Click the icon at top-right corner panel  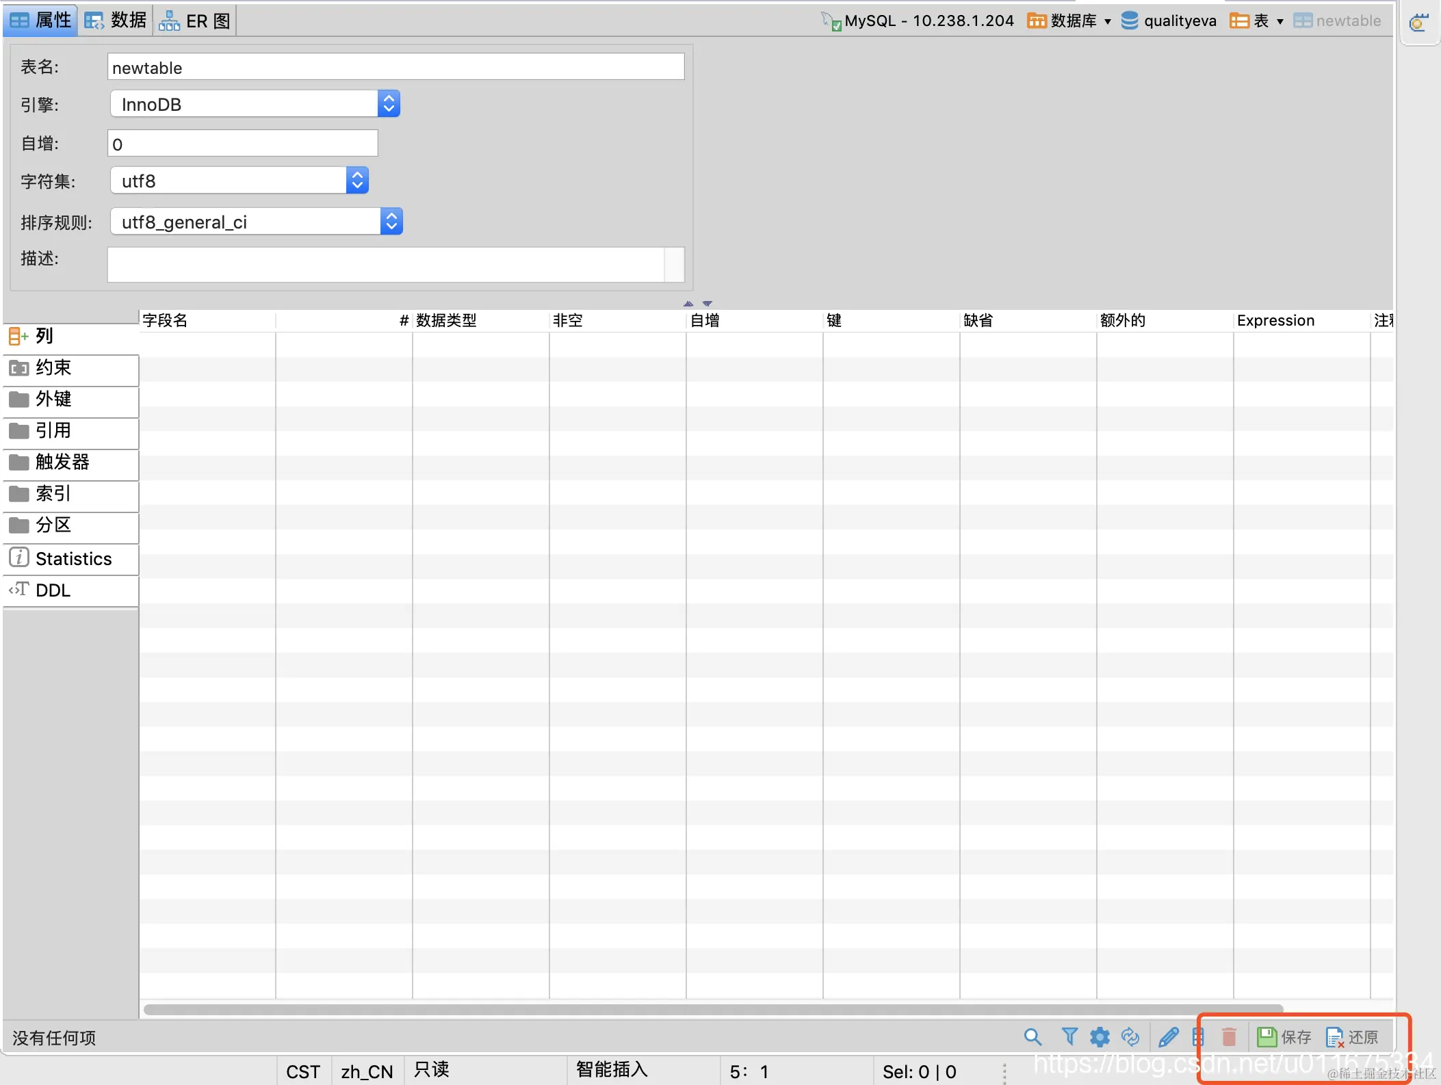point(1418,23)
